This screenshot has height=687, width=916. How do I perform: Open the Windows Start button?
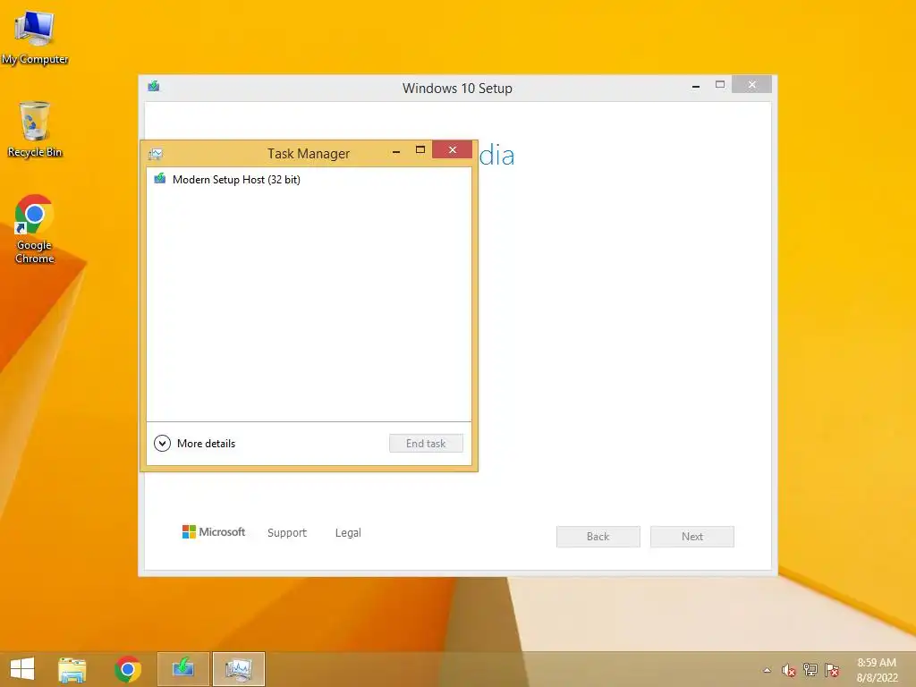pos(22,669)
